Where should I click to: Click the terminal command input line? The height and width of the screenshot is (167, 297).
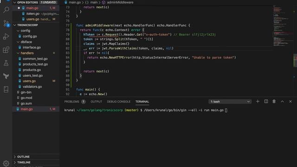coord(146,110)
